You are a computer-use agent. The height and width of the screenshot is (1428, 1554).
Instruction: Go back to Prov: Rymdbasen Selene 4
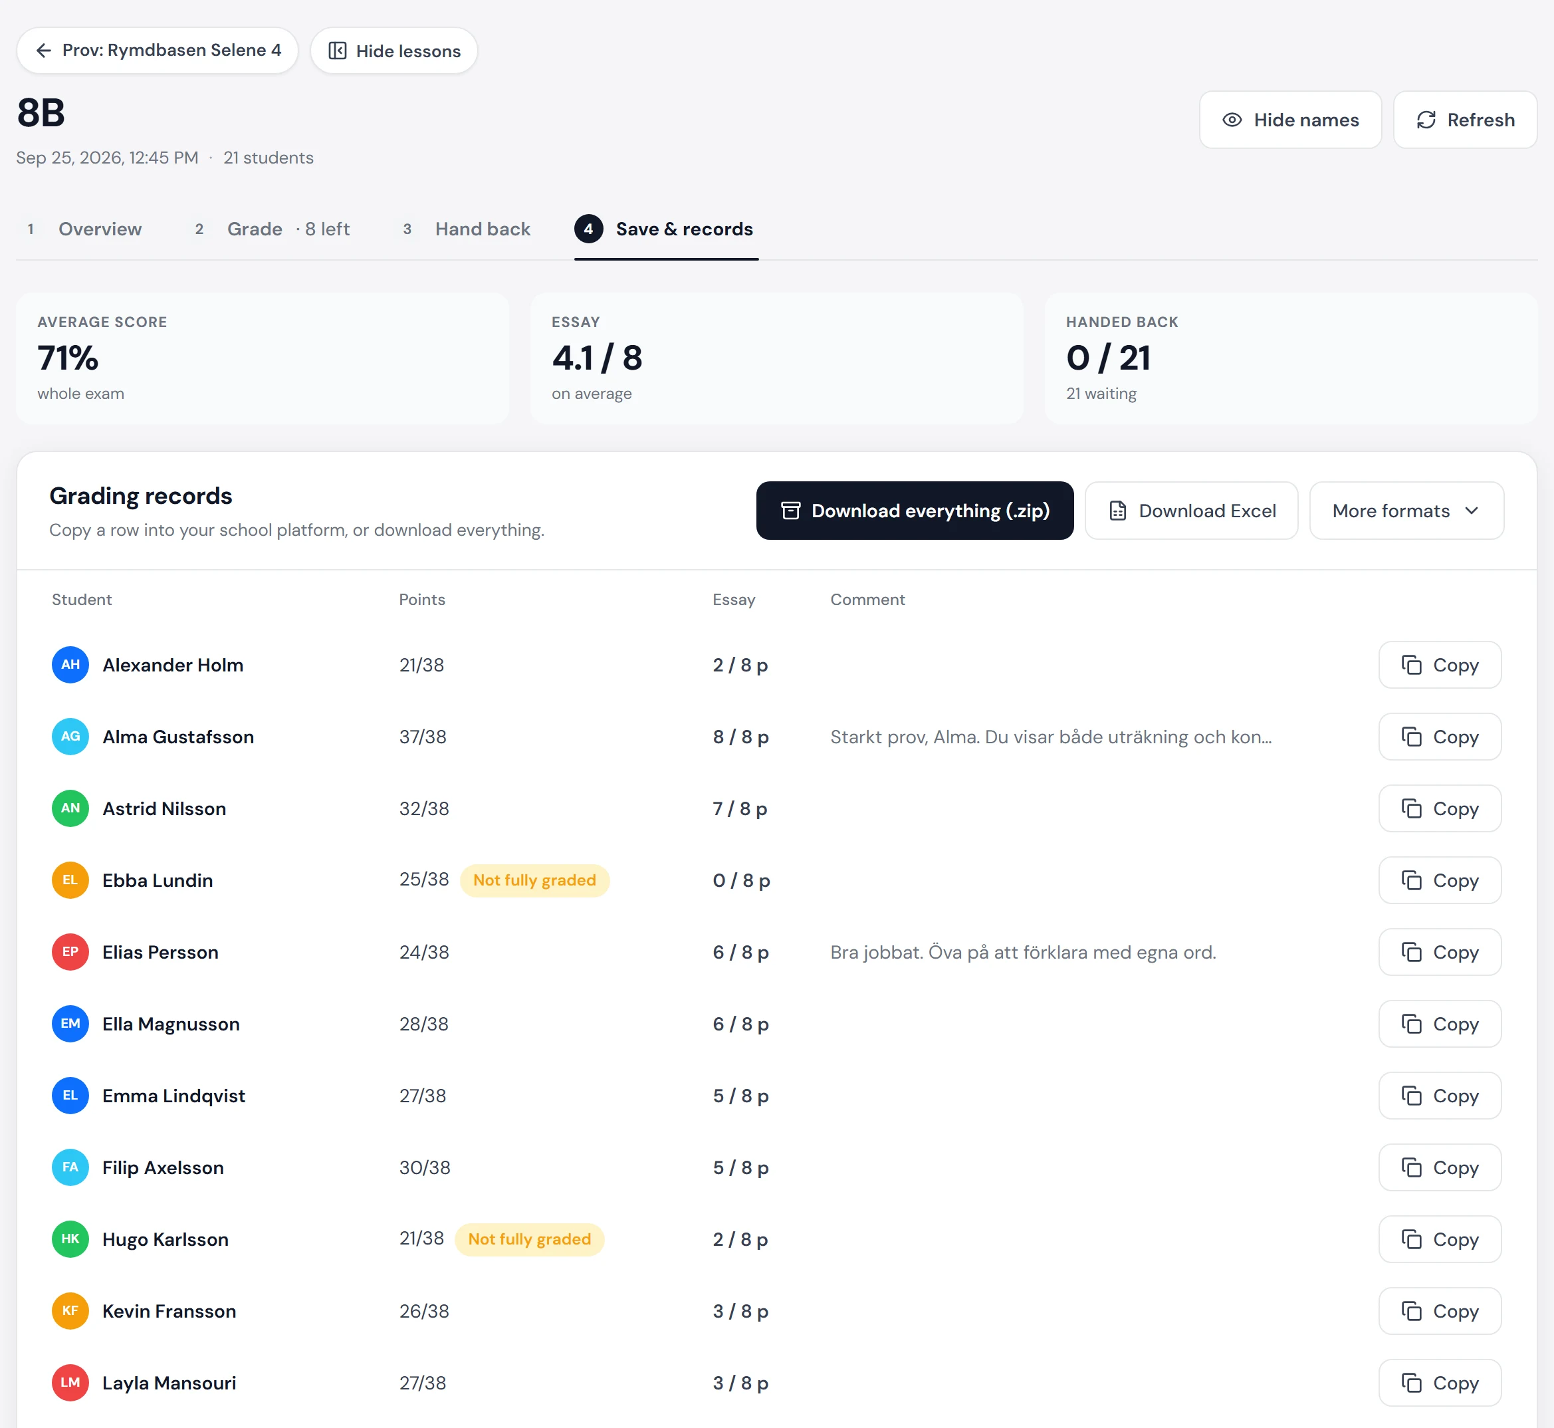tap(157, 51)
